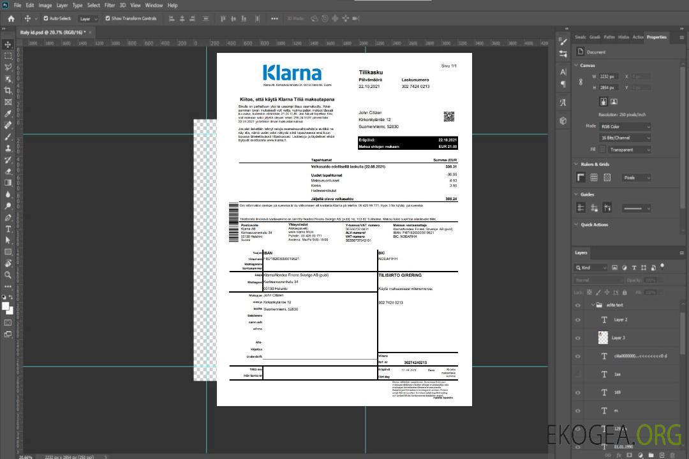Click the foreground color swatch
The image size is (689, 459).
(x=6, y=307)
